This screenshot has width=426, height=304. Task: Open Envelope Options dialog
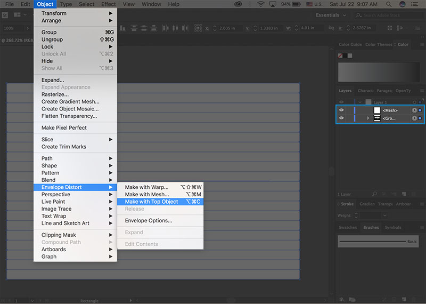(160, 221)
